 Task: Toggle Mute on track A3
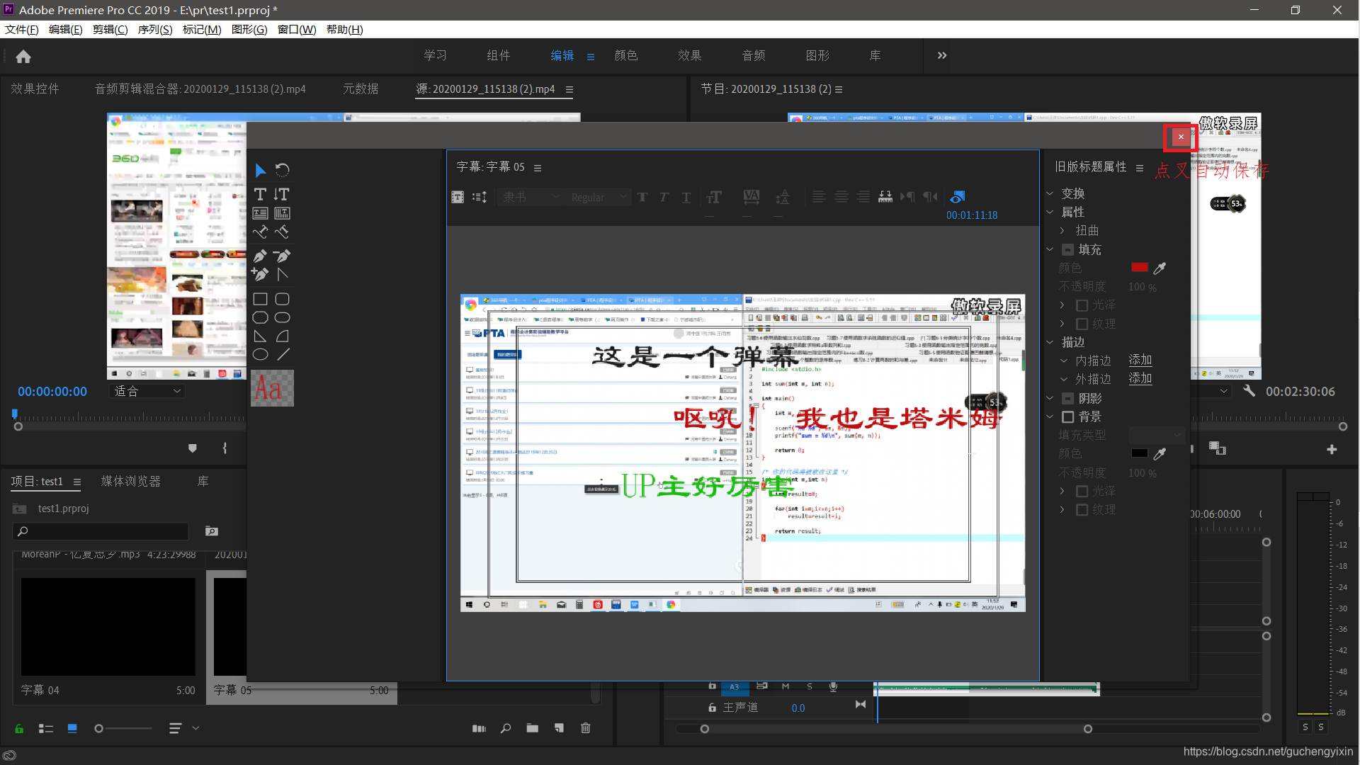coord(786,686)
